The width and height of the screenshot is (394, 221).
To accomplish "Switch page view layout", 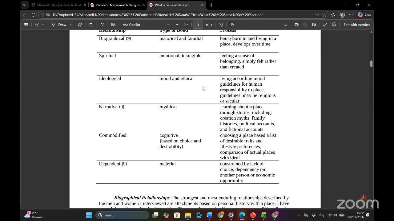I will [232, 25].
